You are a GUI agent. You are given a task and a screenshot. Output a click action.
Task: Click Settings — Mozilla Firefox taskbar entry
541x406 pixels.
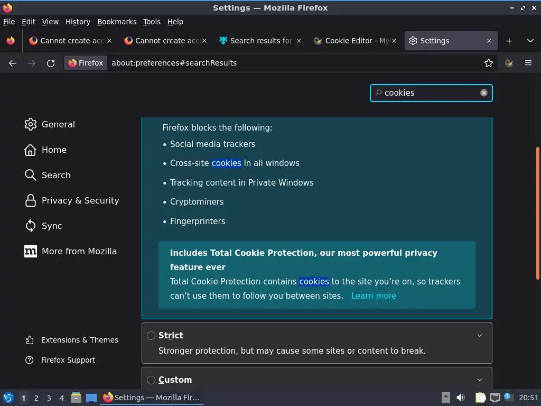(x=152, y=398)
